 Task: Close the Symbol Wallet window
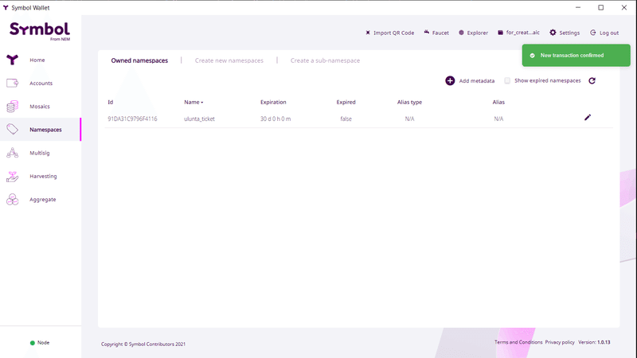click(624, 7)
